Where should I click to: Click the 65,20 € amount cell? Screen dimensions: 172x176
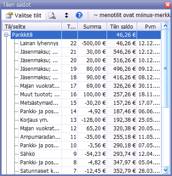coord(92,129)
